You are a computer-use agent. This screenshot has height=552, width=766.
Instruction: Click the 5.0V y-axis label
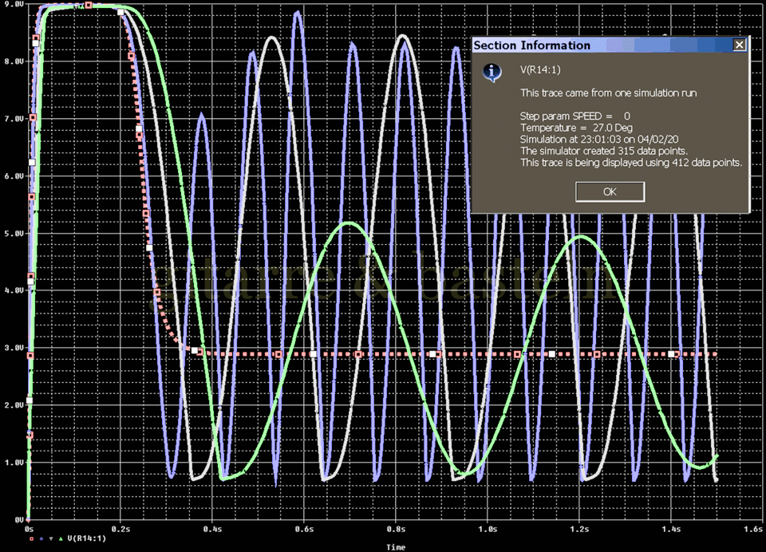(14, 234)
